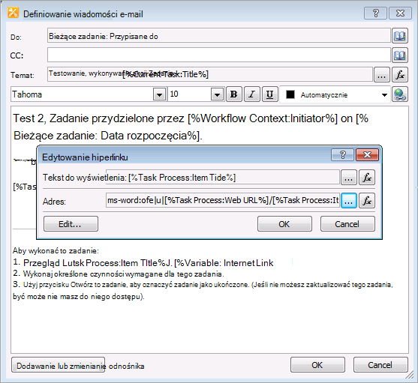This screenshot has height=383, width=418.
Task: Click the black font color swatch
Action: [290, 94]
